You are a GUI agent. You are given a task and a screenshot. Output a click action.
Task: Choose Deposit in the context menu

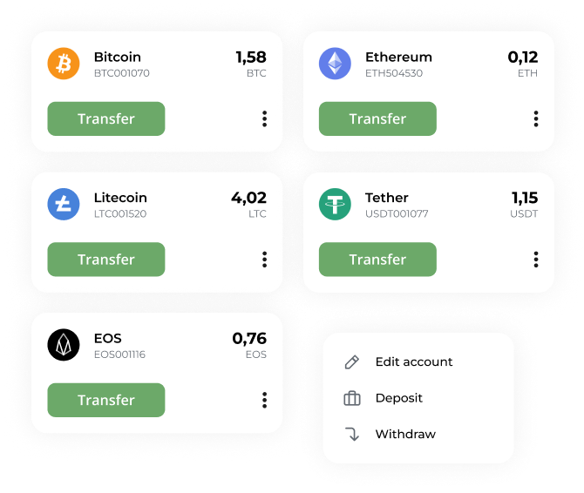(399, 398)
